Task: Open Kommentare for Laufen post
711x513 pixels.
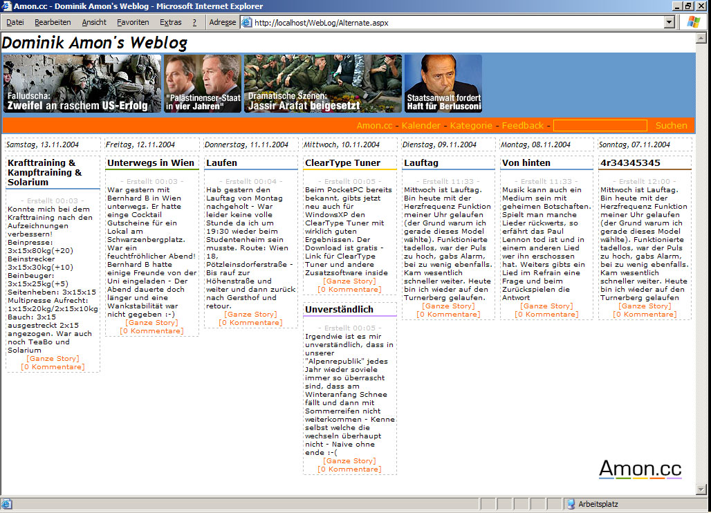Action: 251,323
